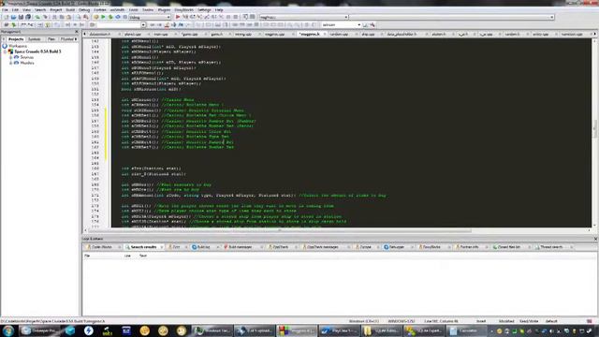Screen dimensions: 599x337
Task: Click the editor horizontal scrollbar
Action: 280,230
